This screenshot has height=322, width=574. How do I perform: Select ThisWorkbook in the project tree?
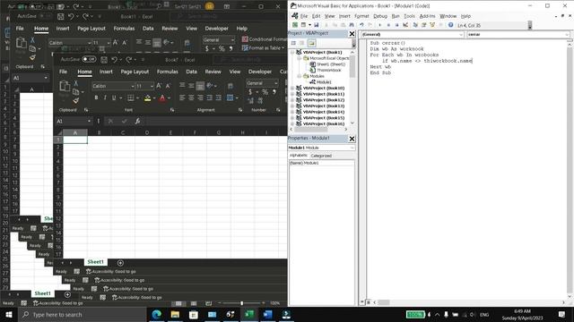[x=329, y=70]
